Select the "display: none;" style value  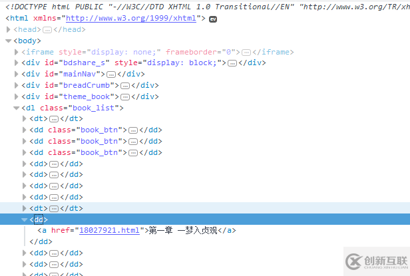pos(124,52)
